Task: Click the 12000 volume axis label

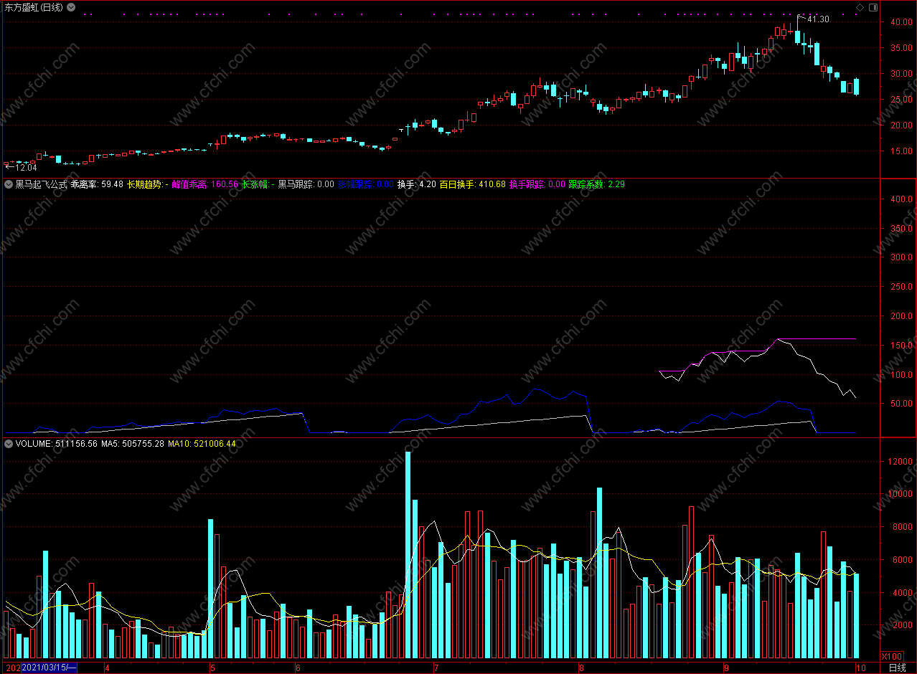Action: (x=899, y=461)
